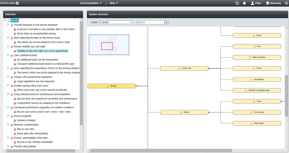
Task: Click the minimap overview thumbnail
Action: tap(109, 45)
